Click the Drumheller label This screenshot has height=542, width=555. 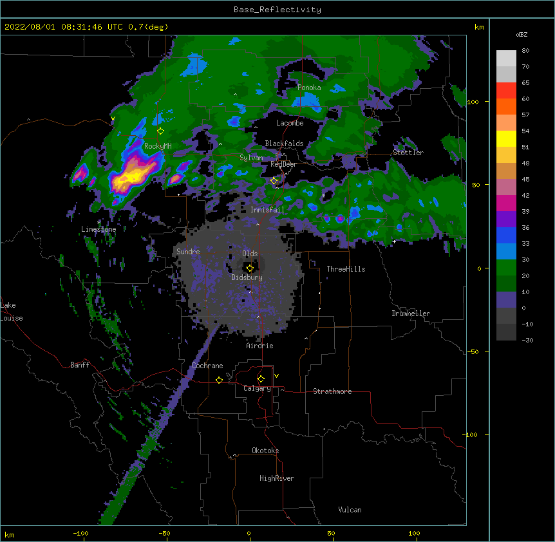(411, 313)
